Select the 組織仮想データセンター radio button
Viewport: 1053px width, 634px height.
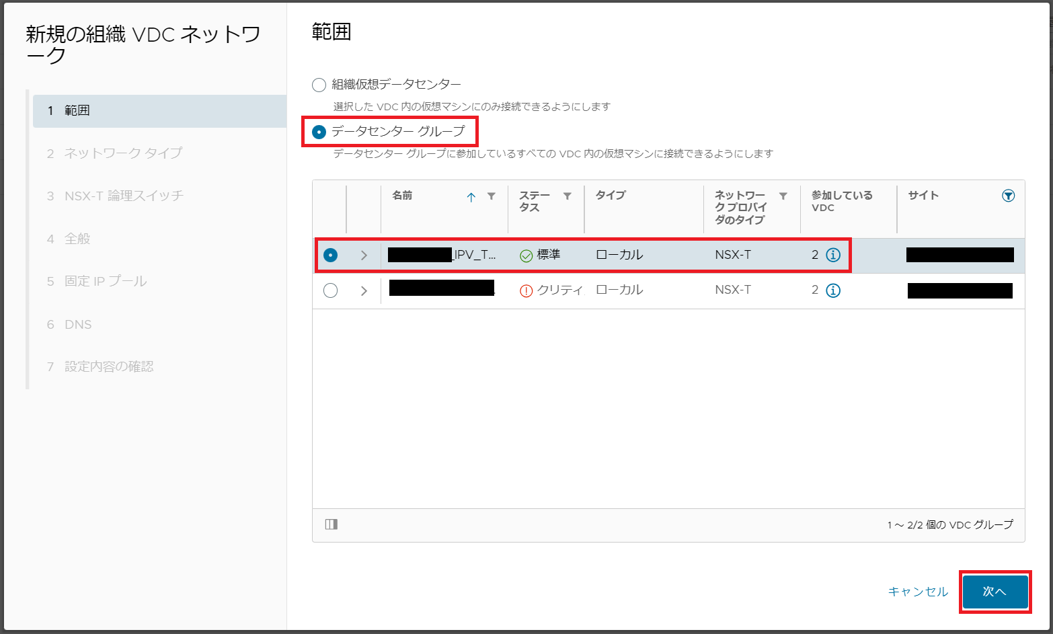click(x=319, y=85)
